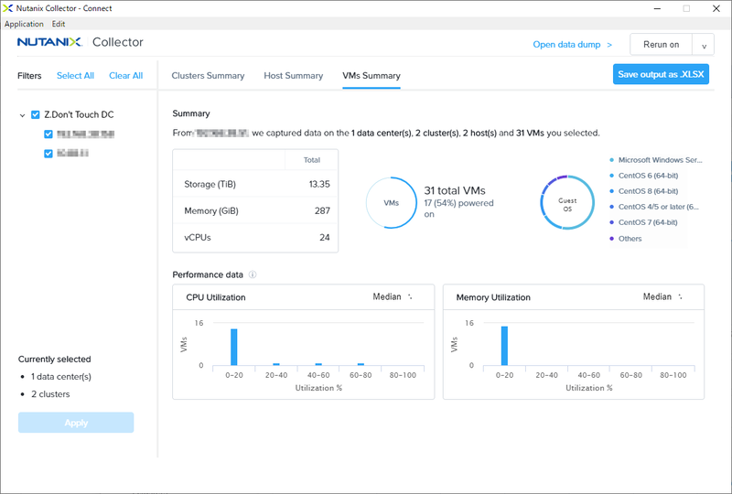This screenshot has height=494, width=732.
Task: Click Storage (TiB) table row
Action: (255, 184)
